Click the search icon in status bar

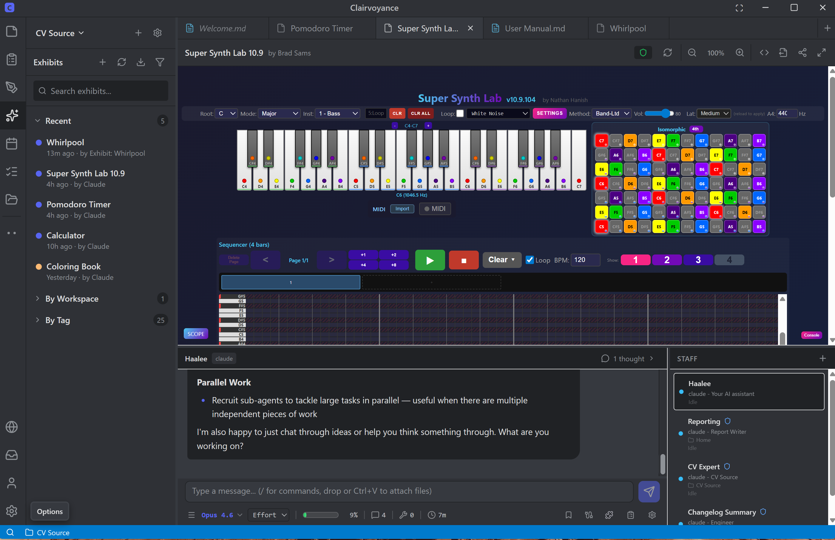pos(10,532)
